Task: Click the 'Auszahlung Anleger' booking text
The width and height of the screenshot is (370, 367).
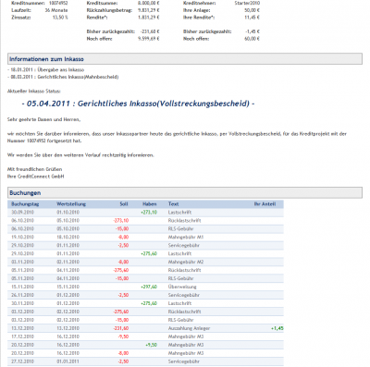Action: click(x=189, y=328)
